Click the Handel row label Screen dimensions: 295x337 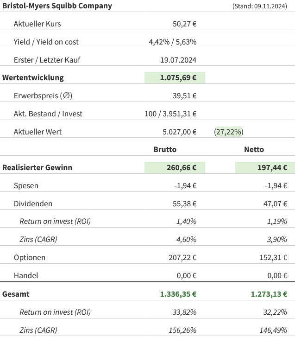tap(26, 275)
